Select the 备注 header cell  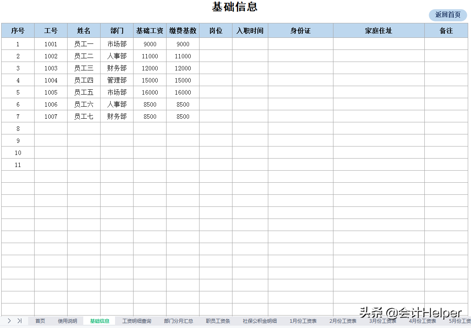pos(446,31)
